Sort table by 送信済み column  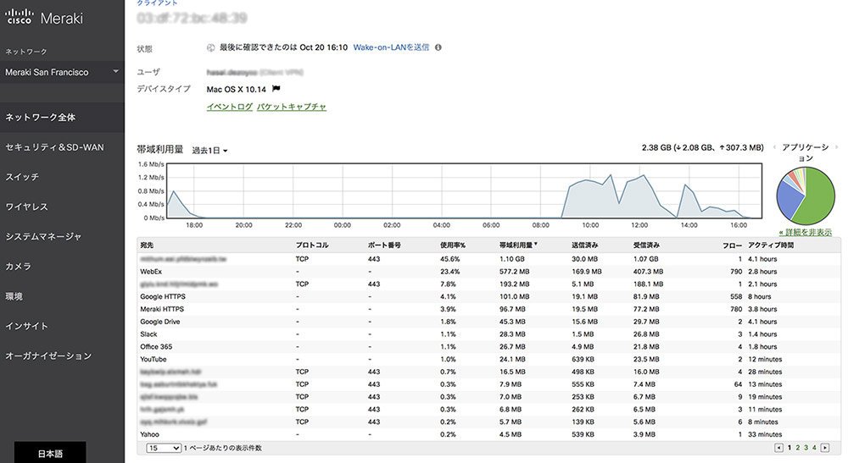(x=584, y=245)
